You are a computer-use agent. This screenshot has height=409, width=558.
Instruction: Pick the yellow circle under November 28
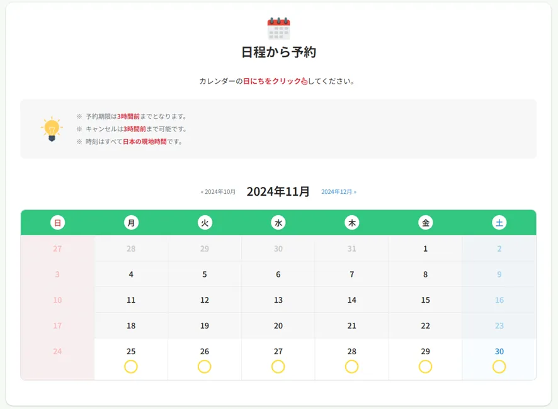click(x=351, y=367)
